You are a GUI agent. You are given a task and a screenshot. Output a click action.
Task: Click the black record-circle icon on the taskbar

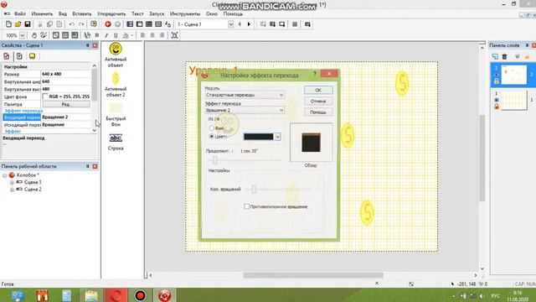coord(140,295)
